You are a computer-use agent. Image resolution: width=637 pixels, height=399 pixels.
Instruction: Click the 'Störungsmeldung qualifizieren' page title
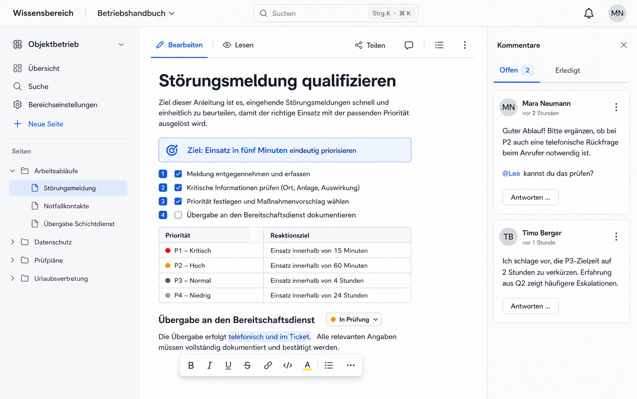(x=277, y=81)
